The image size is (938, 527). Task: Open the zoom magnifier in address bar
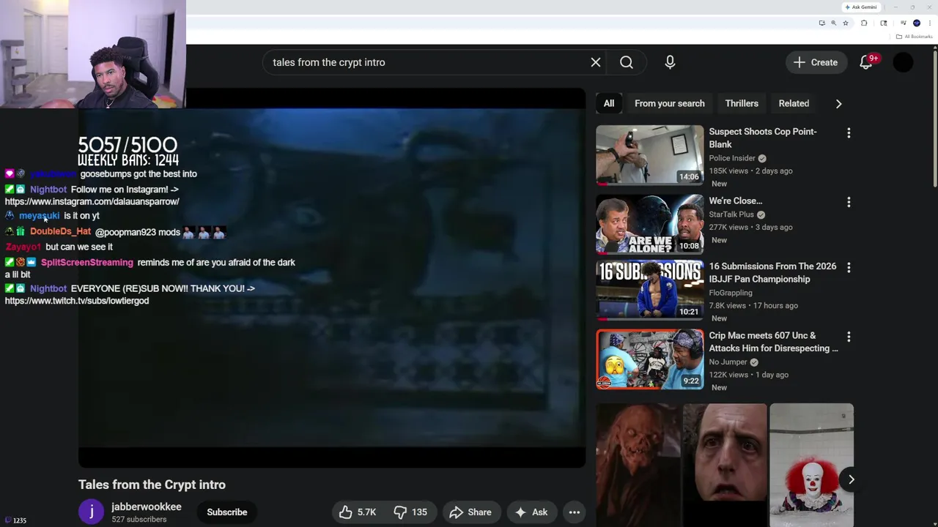click(833, 23)
